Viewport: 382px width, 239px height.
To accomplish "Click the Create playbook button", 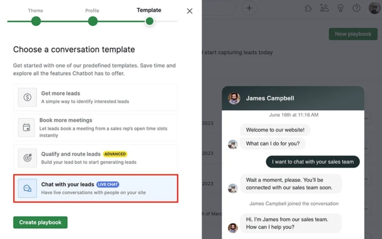I will (x=40, y=222).
